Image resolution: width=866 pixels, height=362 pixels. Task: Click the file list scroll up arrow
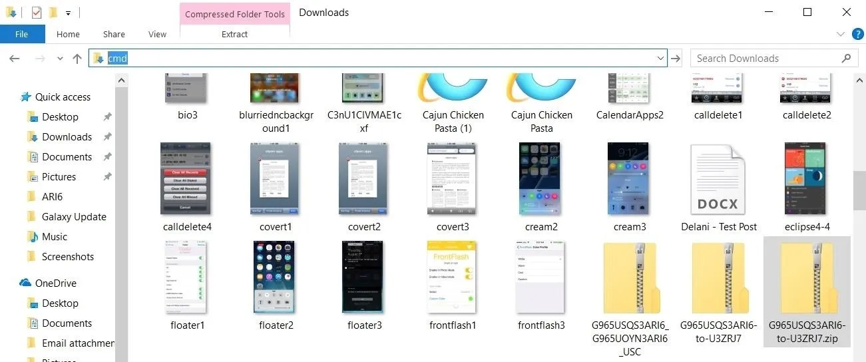tap(859, 79)
